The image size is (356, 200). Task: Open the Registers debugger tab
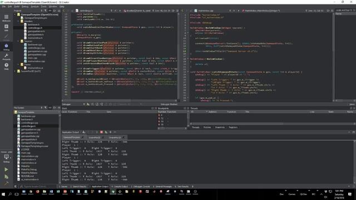(233, 127)
